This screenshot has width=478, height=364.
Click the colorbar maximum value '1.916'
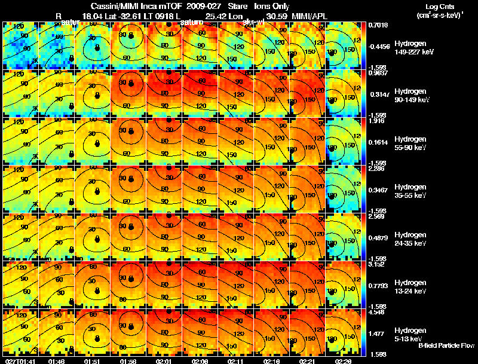[x=376, y=121]
